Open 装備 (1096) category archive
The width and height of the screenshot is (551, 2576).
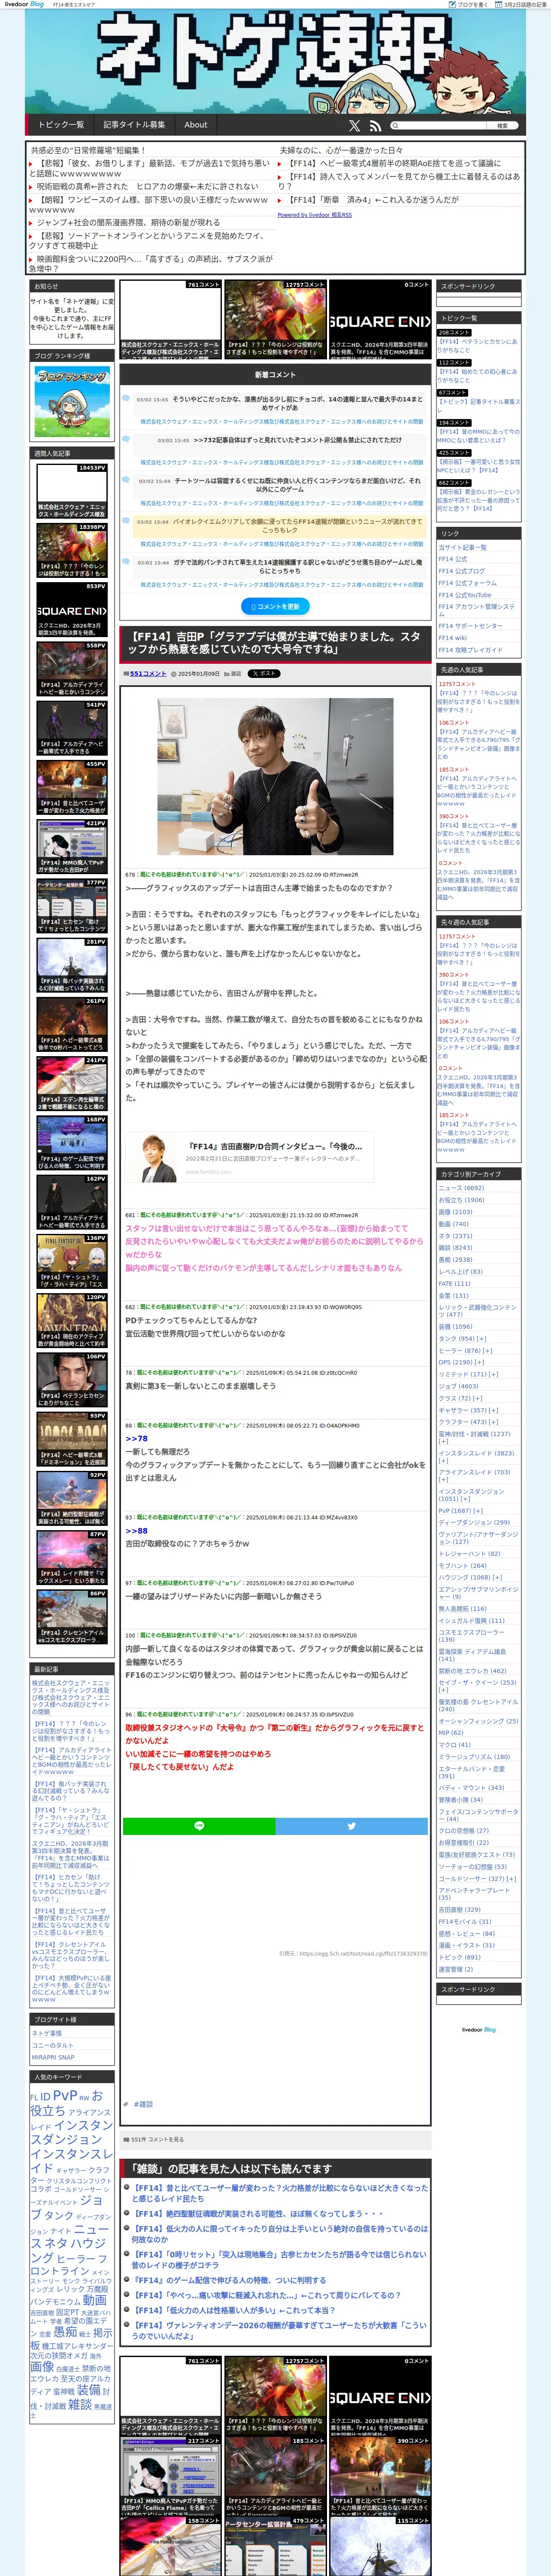tap(455, 1326)
